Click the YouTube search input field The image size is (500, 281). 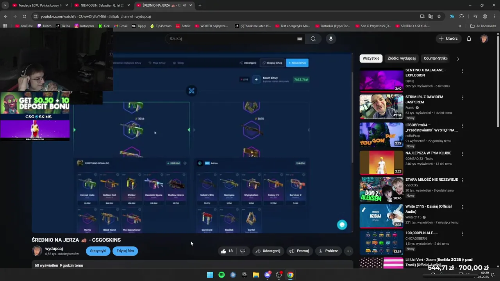point(233,39)
